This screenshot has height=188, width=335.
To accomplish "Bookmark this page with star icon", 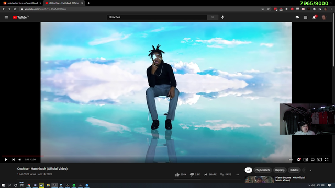I will click(269, 9).
